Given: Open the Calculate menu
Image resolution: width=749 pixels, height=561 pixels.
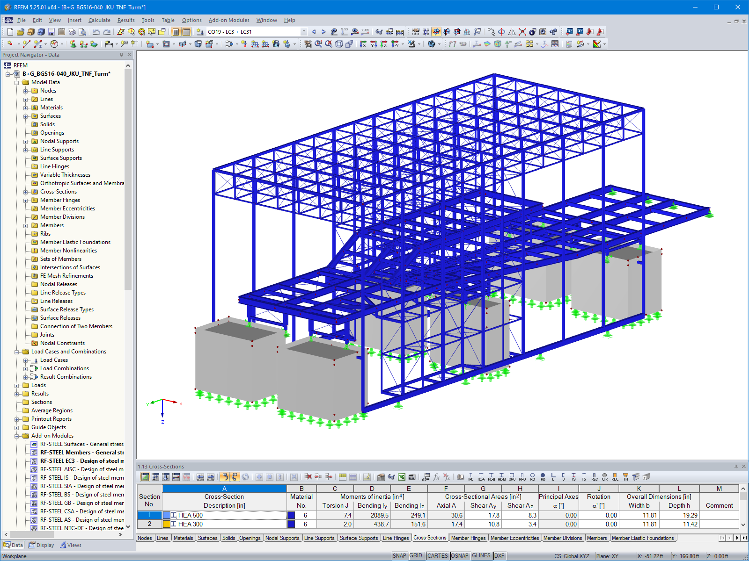Looking at the screenshot, I should tap(99, 20).
